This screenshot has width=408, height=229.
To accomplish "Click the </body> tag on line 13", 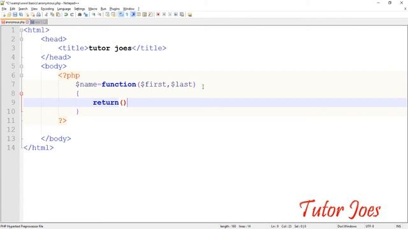I will tap(56, 139).
